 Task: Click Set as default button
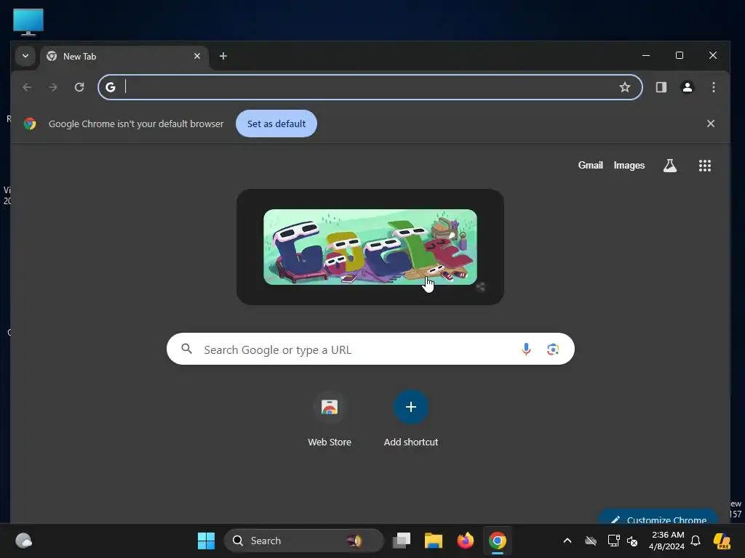pos(276,124)
